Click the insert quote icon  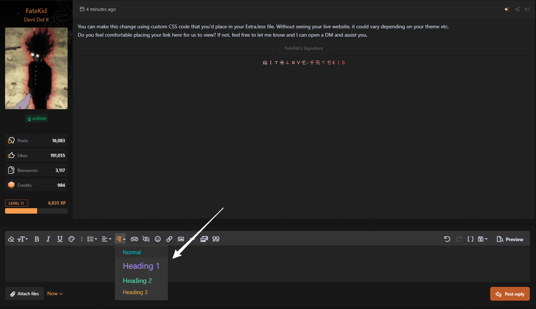coord(216,239)
